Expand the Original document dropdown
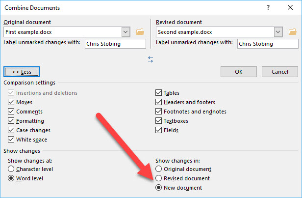Screen dimensions: 302x198 click(126, 32)
